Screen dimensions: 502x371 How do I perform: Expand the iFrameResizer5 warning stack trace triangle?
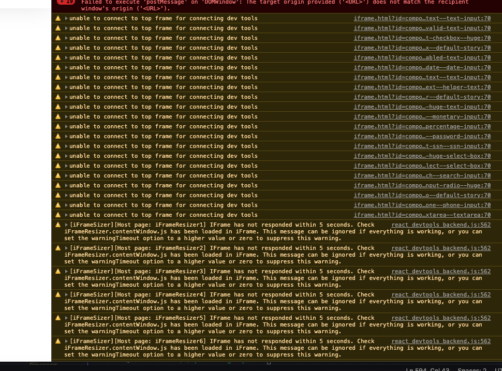click(66, 318)
